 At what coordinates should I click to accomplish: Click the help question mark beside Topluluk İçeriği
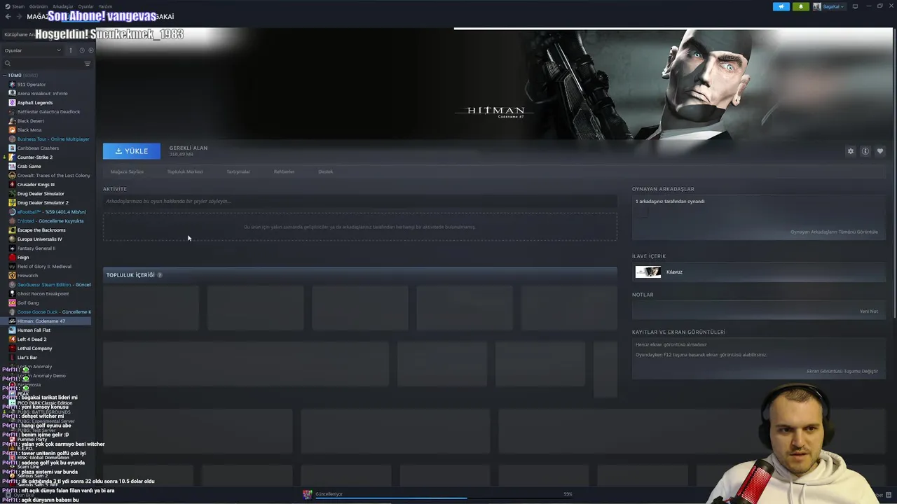click(160, 275)
